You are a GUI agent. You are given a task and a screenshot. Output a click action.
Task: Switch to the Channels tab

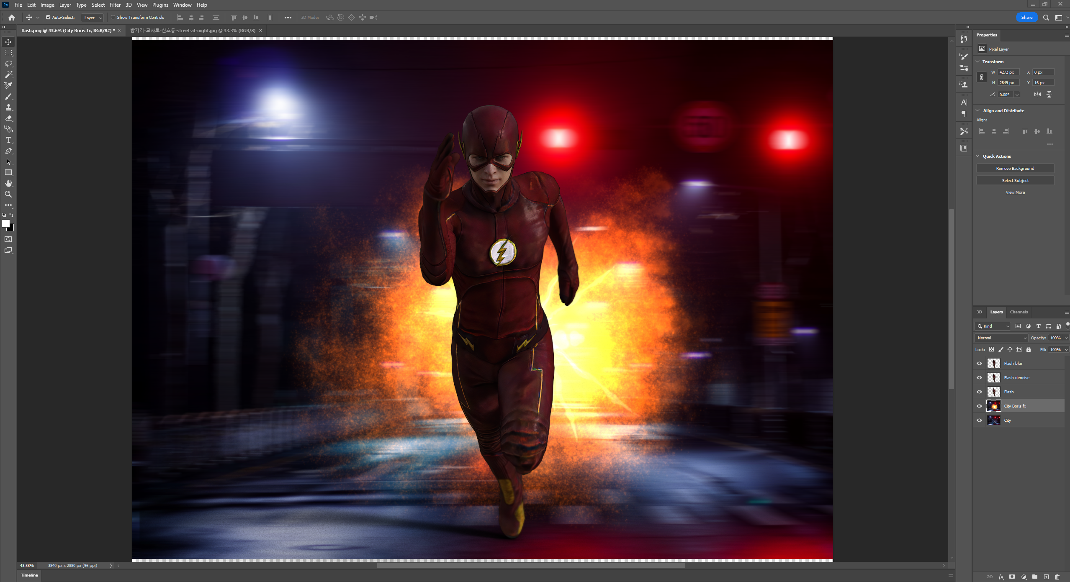click(1019, 312)
